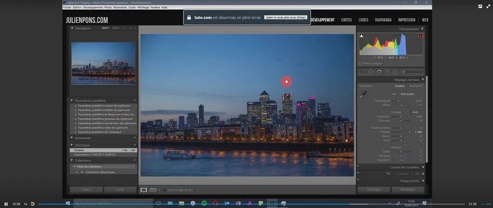Viewport: 493px width, 208px height.
Task: Select the crop overlay tool icon
Action: [363, 72]
